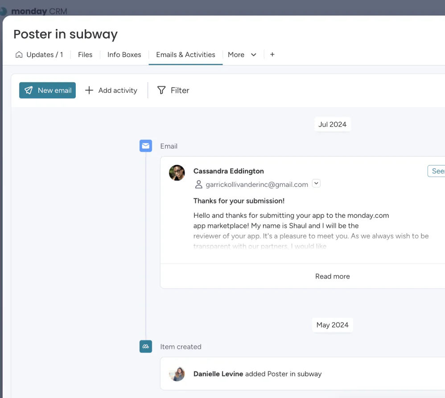The width and height of the screenshot is (445, 398).
Task: Add a new view with plus icon
Action: (x=272, y=54)
